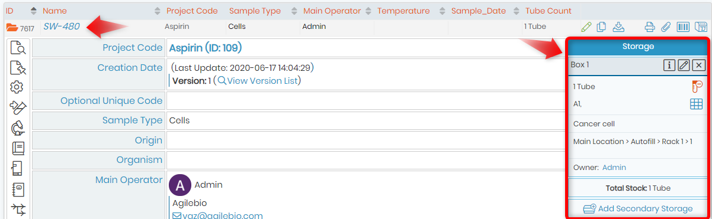Click the printer icon in sample row
Image resolution: width=712 pixels, height=219 pixels.
650,27
